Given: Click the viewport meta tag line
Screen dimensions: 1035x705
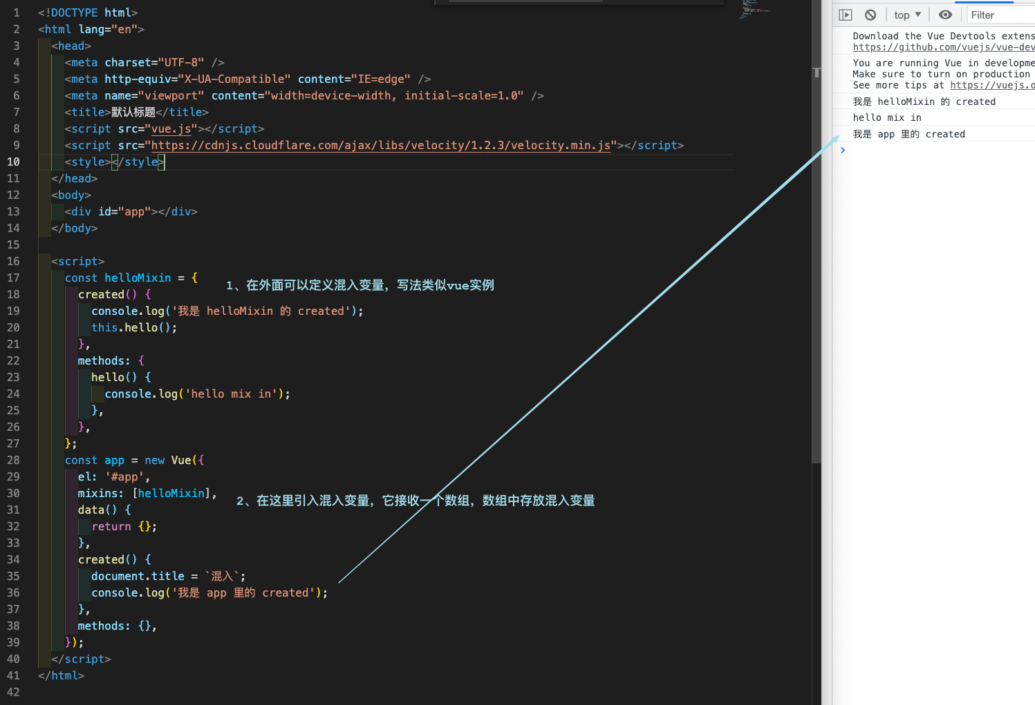Looking at the screenshot, I should (x=304, y=95).
